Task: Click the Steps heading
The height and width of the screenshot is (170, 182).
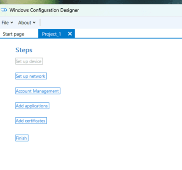Action: click(x=24, y=50)
